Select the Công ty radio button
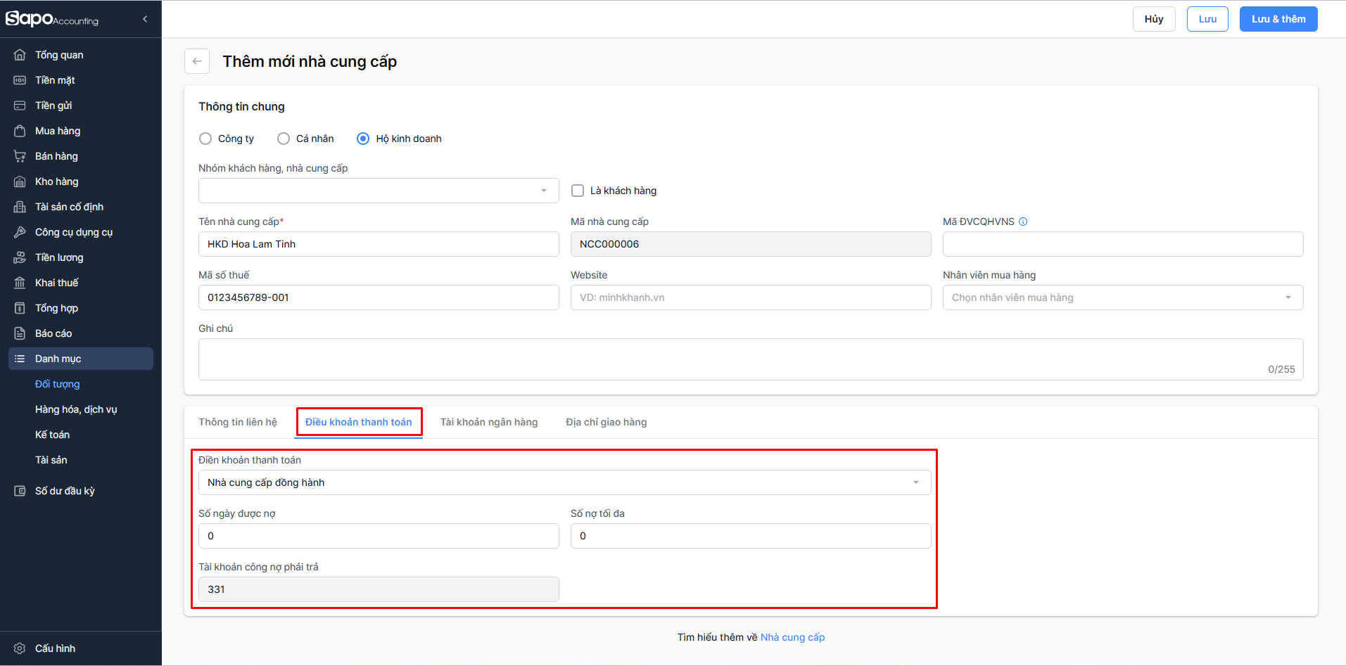1346x666 pixels. point(205,139)
